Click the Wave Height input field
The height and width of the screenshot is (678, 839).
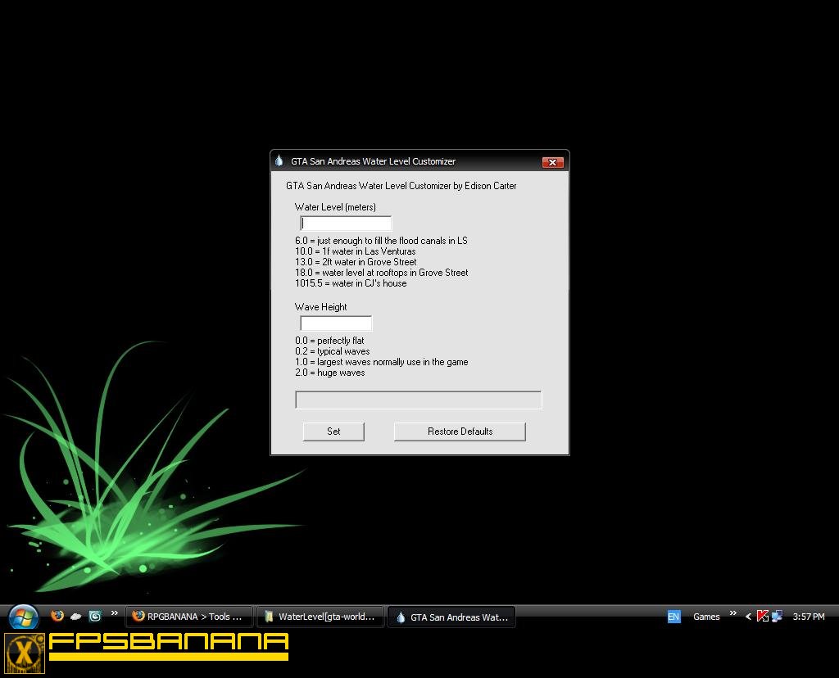336,323
